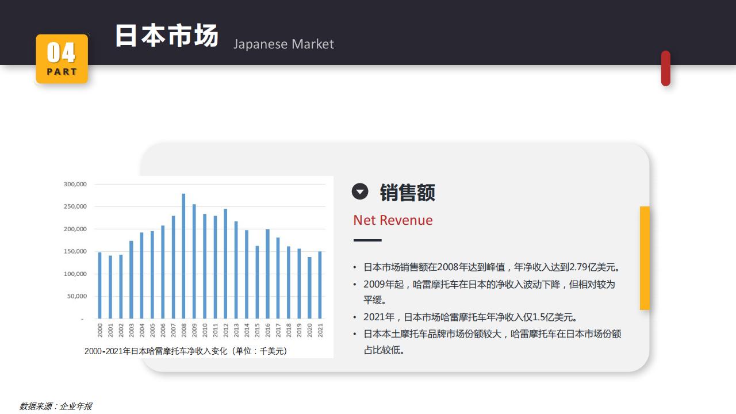Select the 日本市场 slide title
This screenshot has width=736, height=414.
point(167,35)
